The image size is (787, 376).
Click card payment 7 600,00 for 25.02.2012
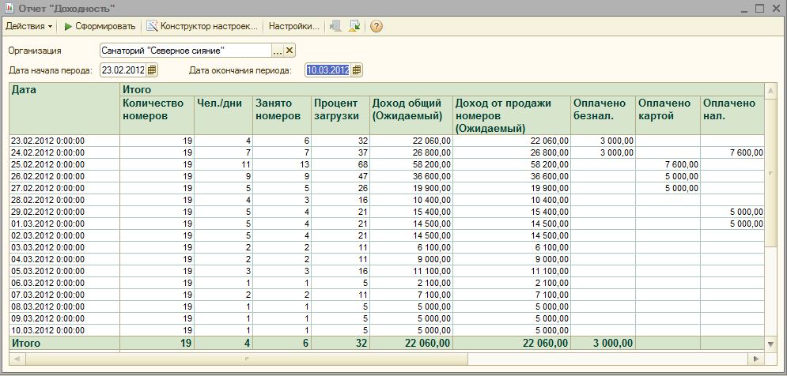point(668,164)
